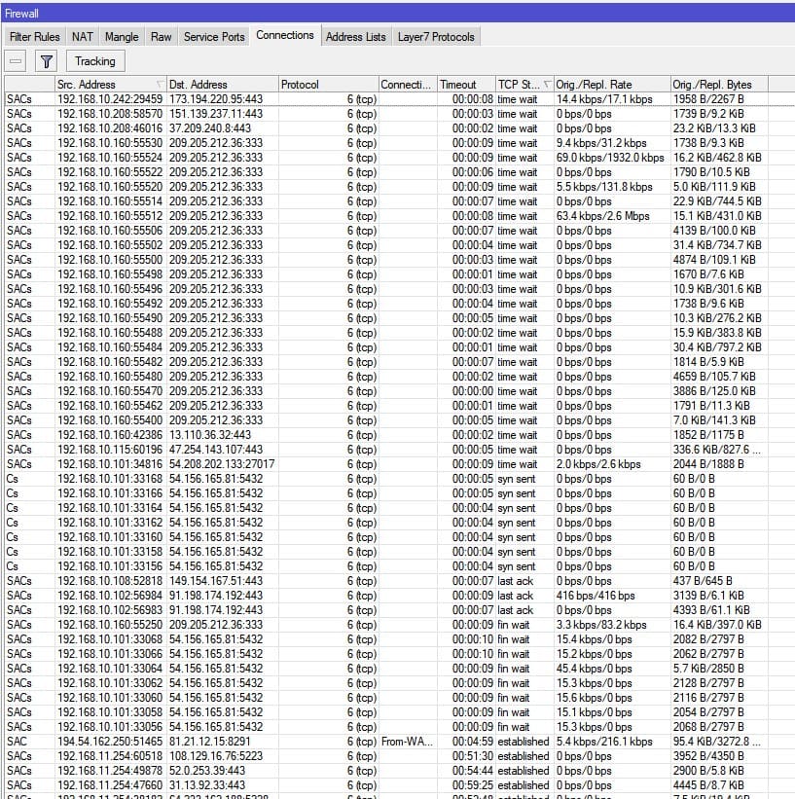Click the Protocol column header
Viewport: 795px width, 799px height.
point(329,85)
